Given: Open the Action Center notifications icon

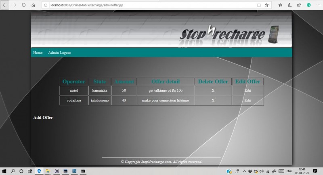Looking at the screenshot, I should coord(315,171).
